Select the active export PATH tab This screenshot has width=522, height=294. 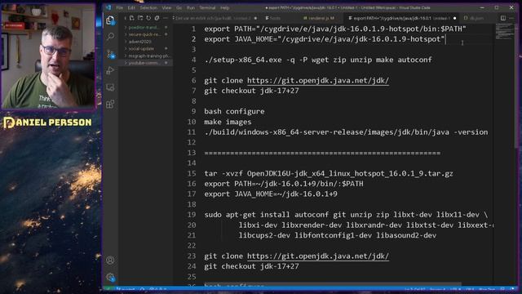(402, 18)
